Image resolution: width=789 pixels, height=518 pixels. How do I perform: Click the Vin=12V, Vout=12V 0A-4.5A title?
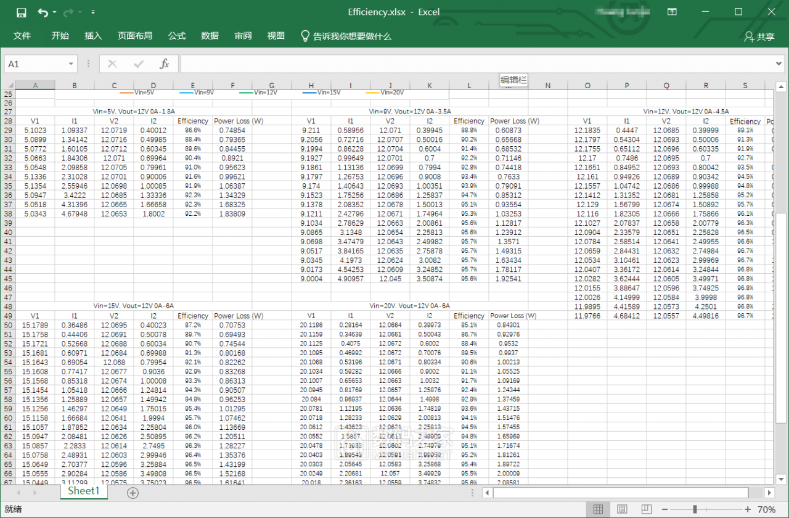tap(686, 112)
